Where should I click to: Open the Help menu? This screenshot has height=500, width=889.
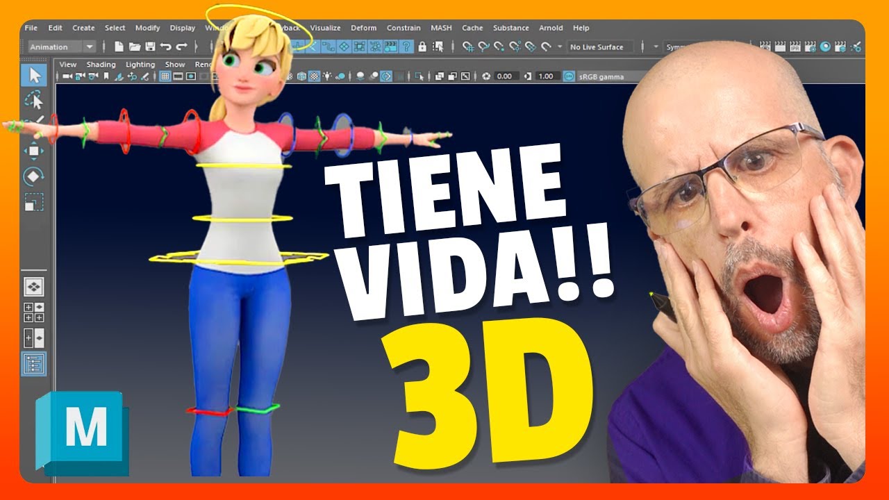point(581,28)
